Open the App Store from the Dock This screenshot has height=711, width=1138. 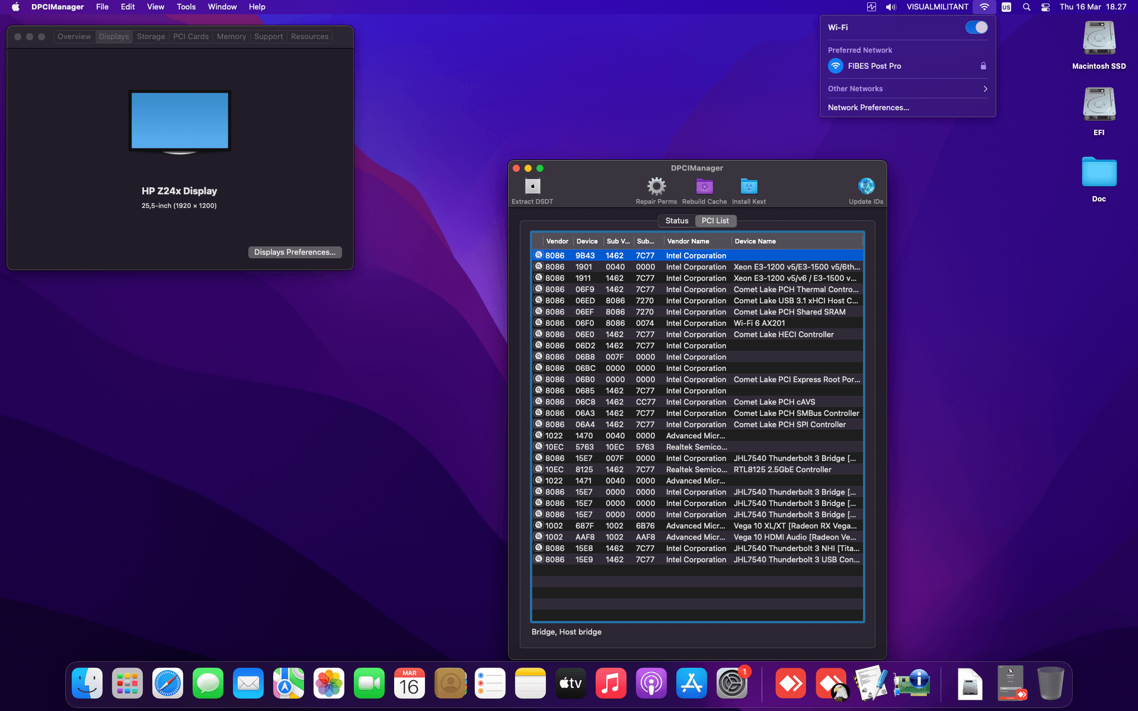(691, 683)
